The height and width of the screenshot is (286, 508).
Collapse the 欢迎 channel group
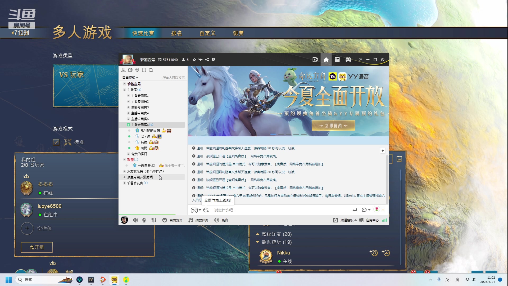pos(124,160)
